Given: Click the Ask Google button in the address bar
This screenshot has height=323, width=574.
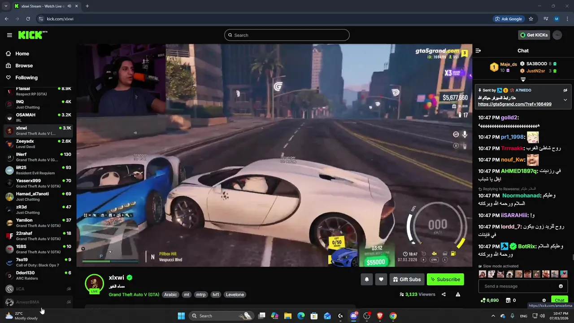Looking at the screenshot, I should (x=509, y=19).
